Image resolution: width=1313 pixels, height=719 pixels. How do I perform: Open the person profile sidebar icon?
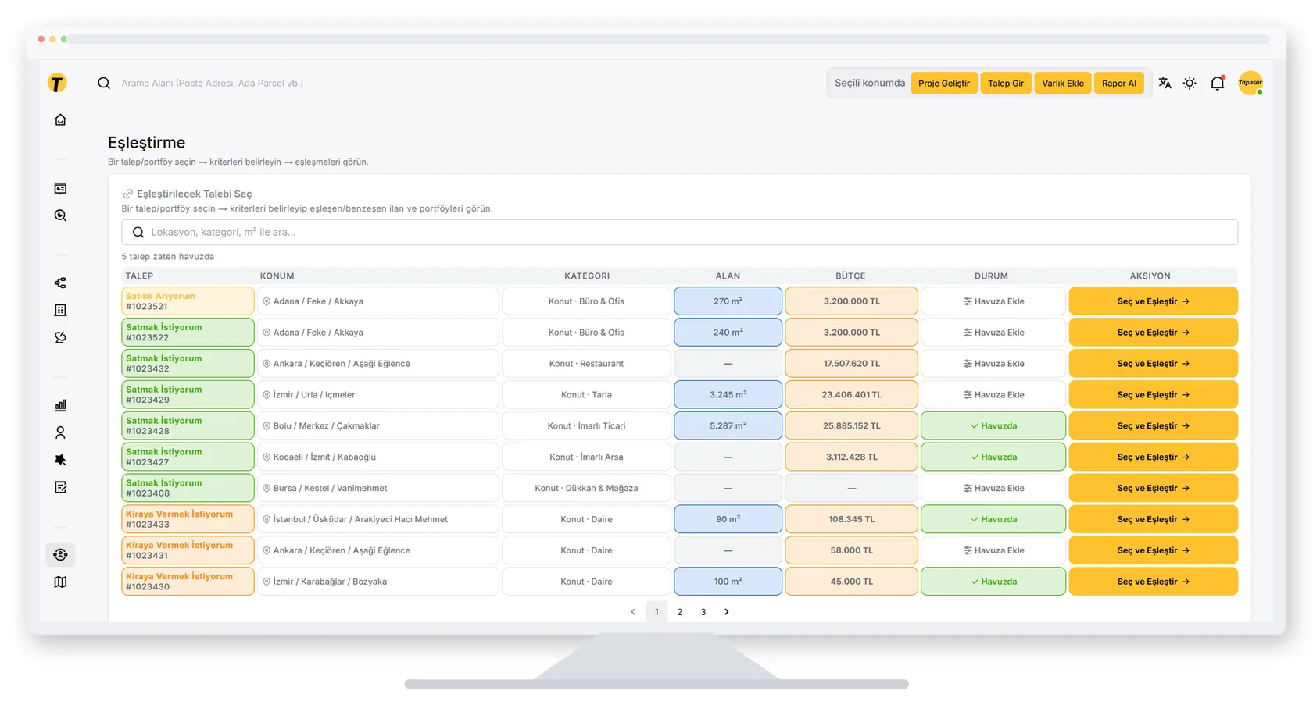[x=60, y=432]
